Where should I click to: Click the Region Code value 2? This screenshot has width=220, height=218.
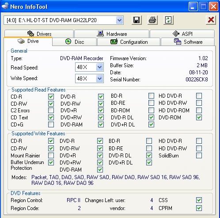coord(79,208)
